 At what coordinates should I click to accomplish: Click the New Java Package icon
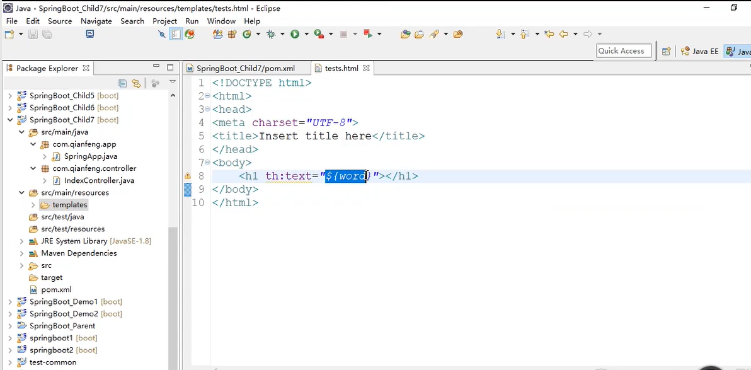232,34
